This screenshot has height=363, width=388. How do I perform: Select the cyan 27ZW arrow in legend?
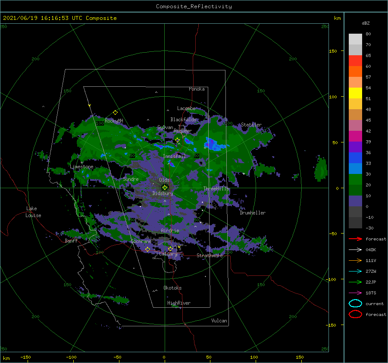[355, 271]
